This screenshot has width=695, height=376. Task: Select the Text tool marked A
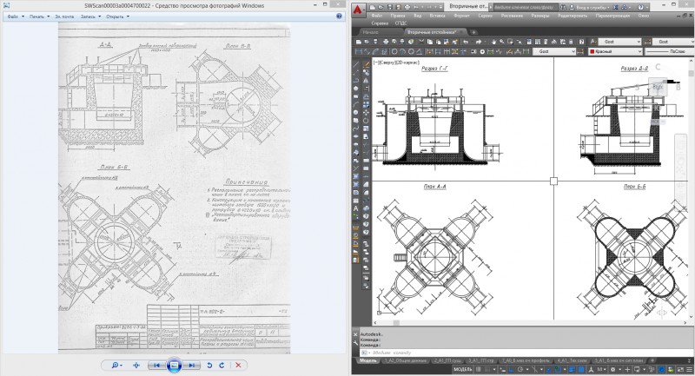point(356,208)
